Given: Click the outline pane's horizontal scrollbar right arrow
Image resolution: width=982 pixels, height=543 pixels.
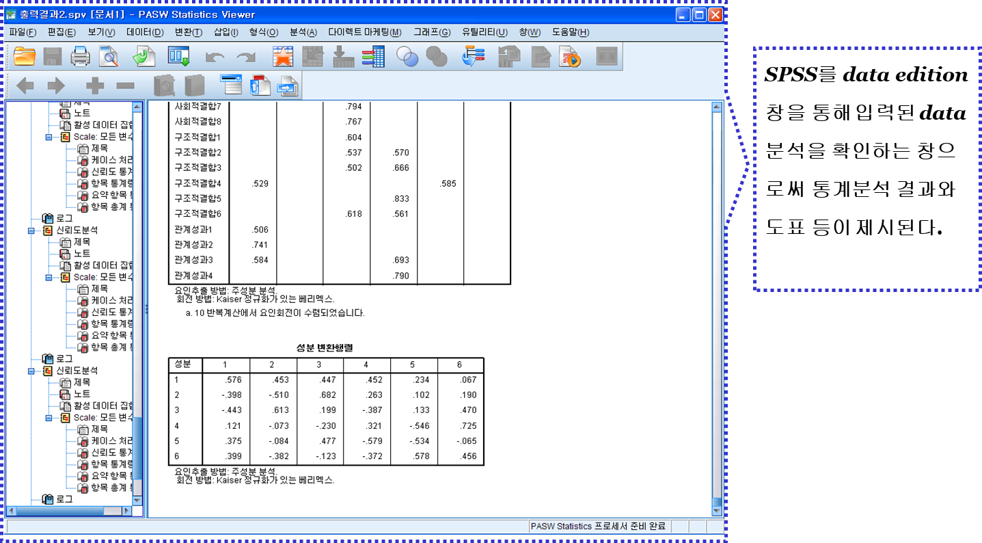Looking at the screenshot, I should [x=126, y=511].
